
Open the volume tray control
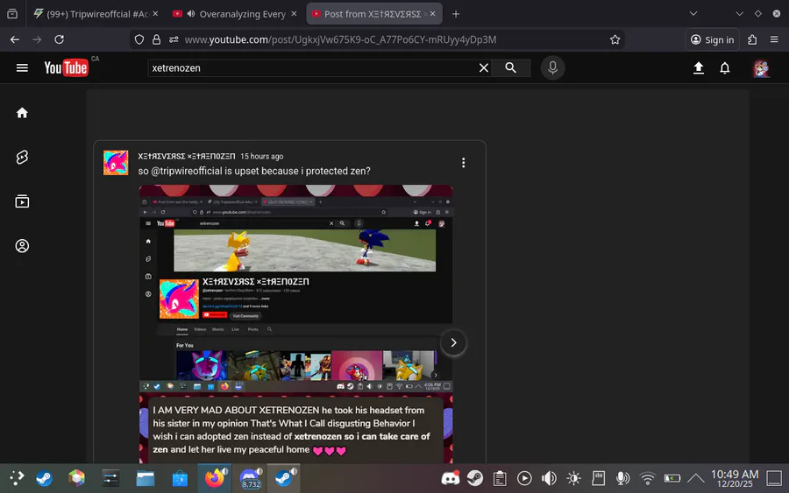tap(549, 478)
